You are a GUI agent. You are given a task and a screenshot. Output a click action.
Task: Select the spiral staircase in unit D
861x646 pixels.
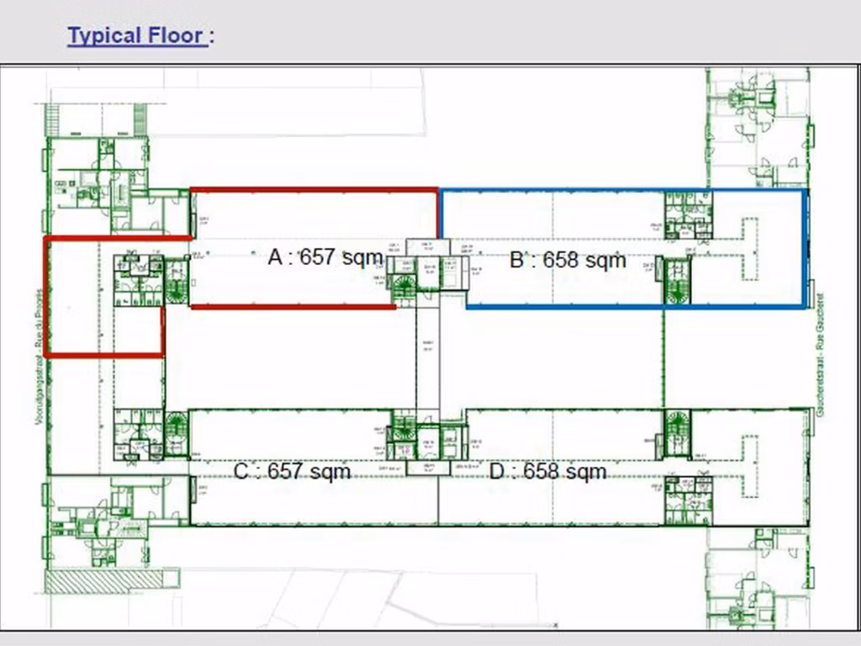point(677,432)
